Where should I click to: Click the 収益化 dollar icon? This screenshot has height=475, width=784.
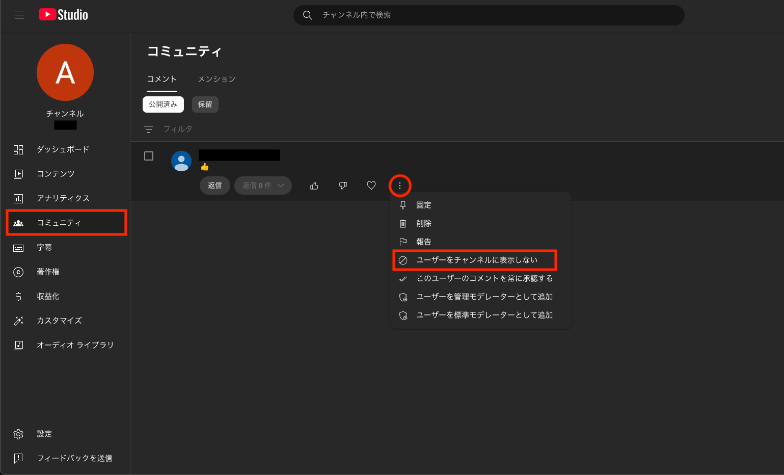[x=18, y=296]
